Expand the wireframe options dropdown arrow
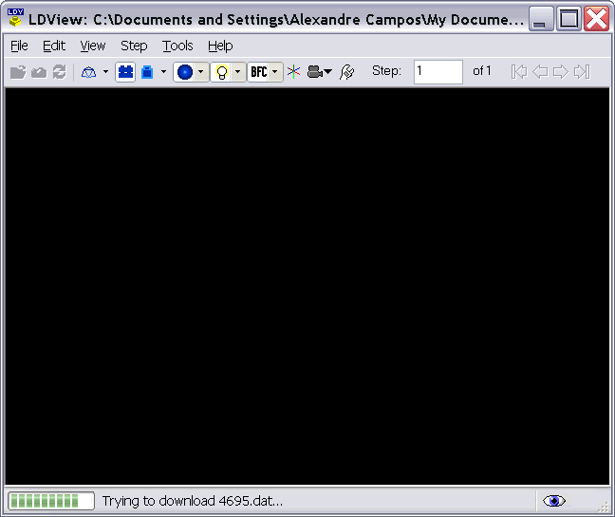The height and width of the screenshot is (517, 615). pyautogui.click(x=105, y=72)
